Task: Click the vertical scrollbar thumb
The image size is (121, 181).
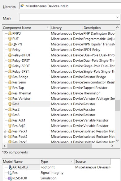Action: point(117,105)
